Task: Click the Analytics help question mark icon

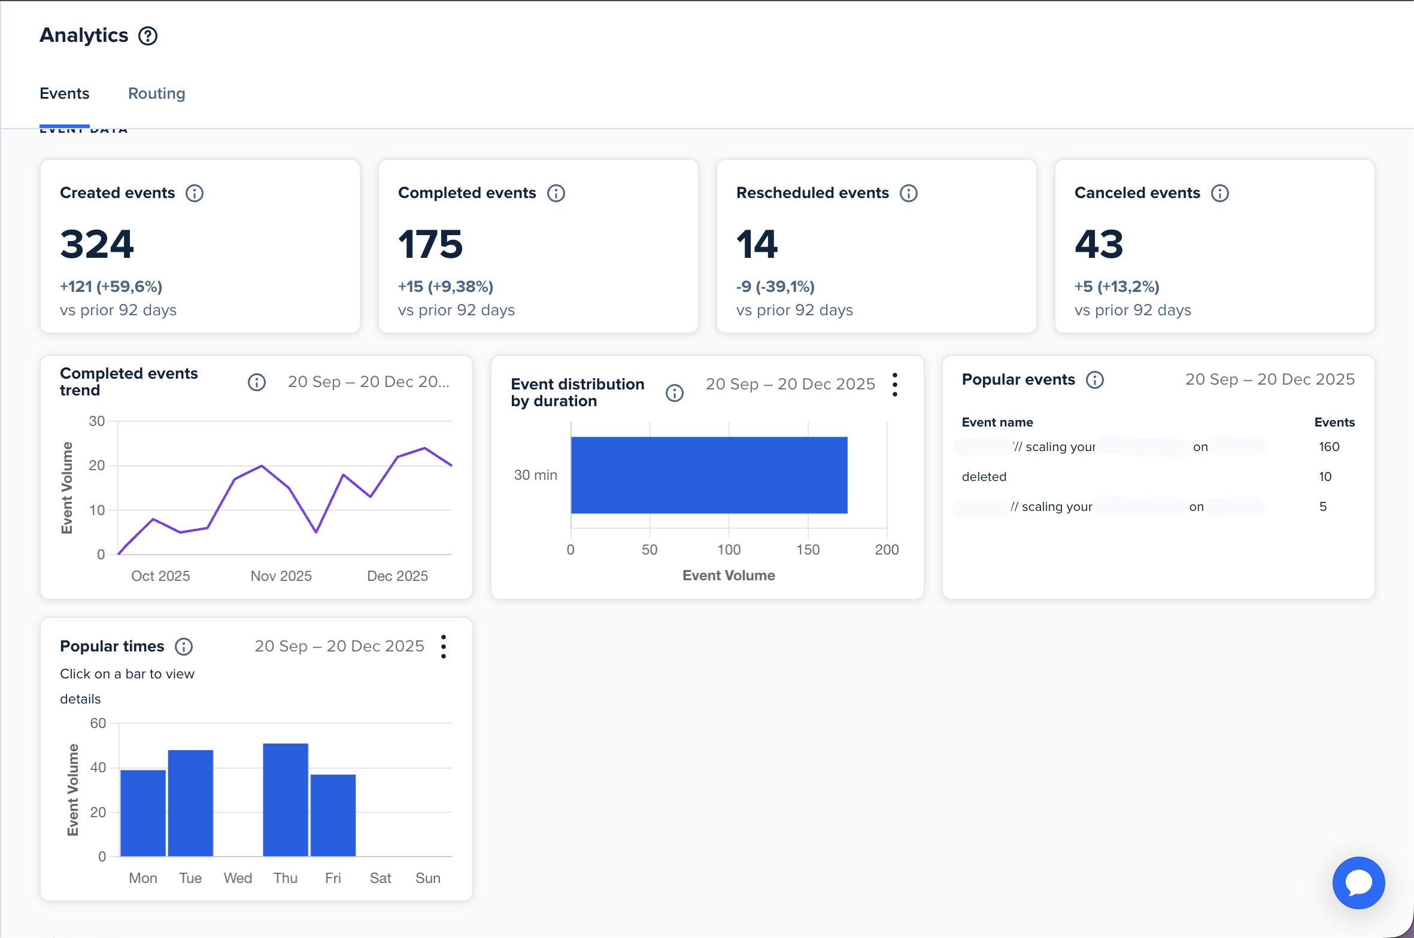Action: [x=148, y=36]
